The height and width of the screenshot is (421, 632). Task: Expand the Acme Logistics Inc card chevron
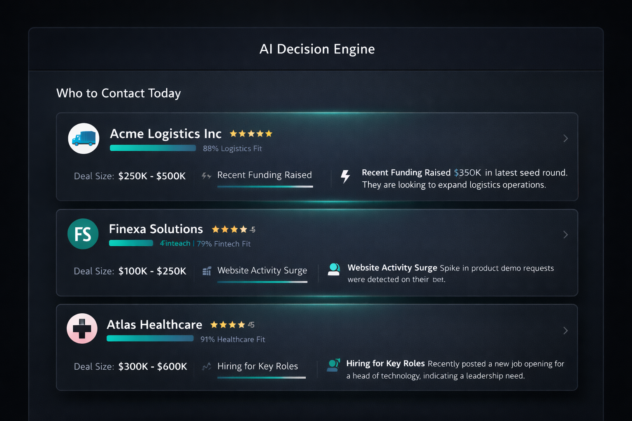(x=565, y=139)
